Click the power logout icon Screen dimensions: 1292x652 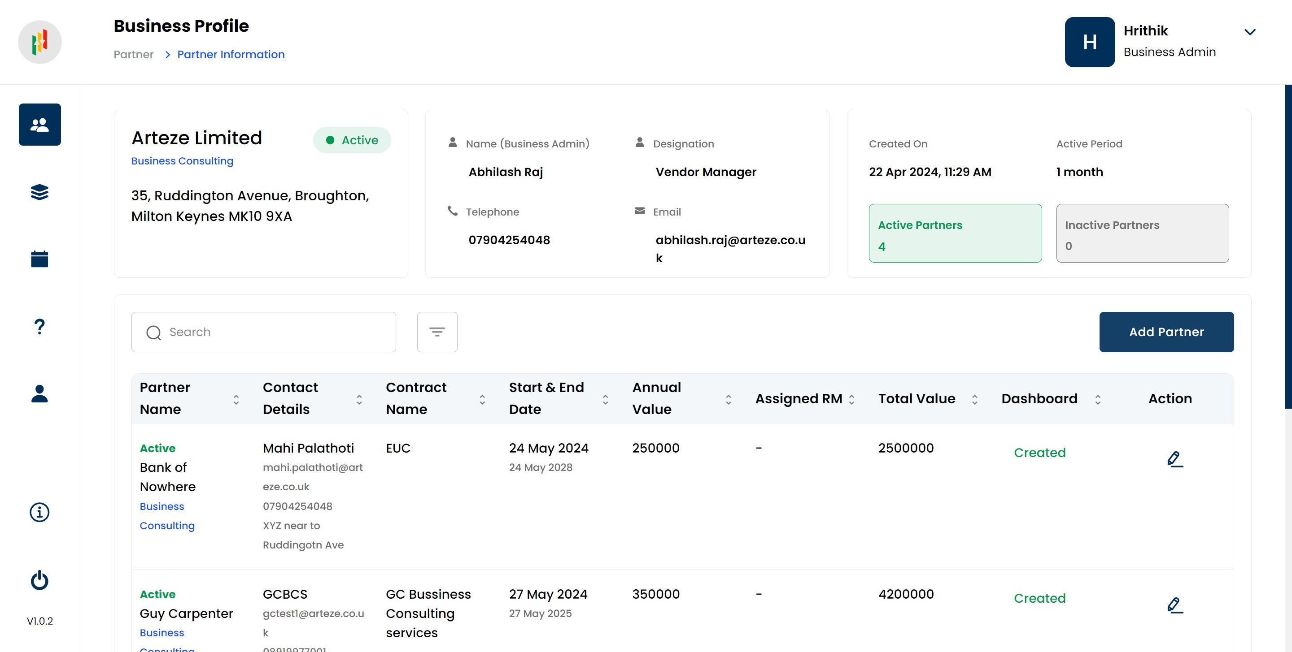point(39,580)
